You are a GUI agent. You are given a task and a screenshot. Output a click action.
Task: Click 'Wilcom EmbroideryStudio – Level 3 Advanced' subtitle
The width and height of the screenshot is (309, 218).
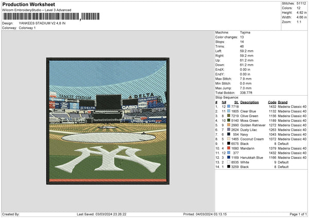click(x=37, y=10)
